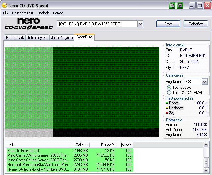The width and height of the screenshot is (212, 175).
Task: Expand the Prędkość 8X speed dropdown
Action: [204, 81]
